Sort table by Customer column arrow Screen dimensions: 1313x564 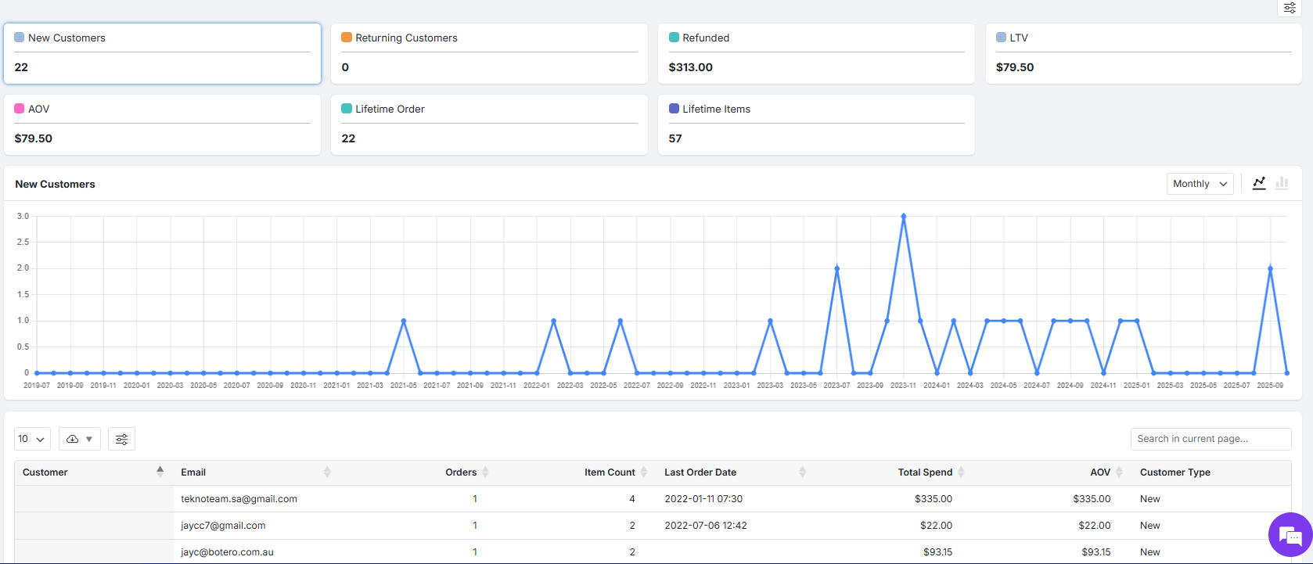point(160,472)
